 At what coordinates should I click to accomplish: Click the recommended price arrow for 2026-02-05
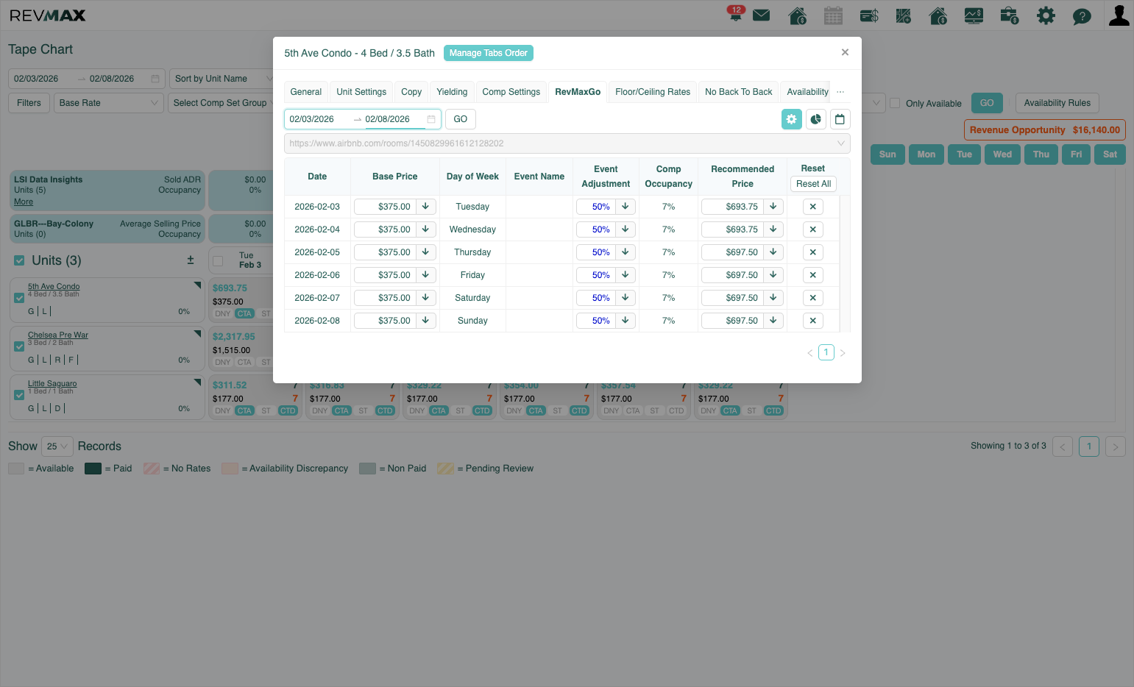pos(773,252)
